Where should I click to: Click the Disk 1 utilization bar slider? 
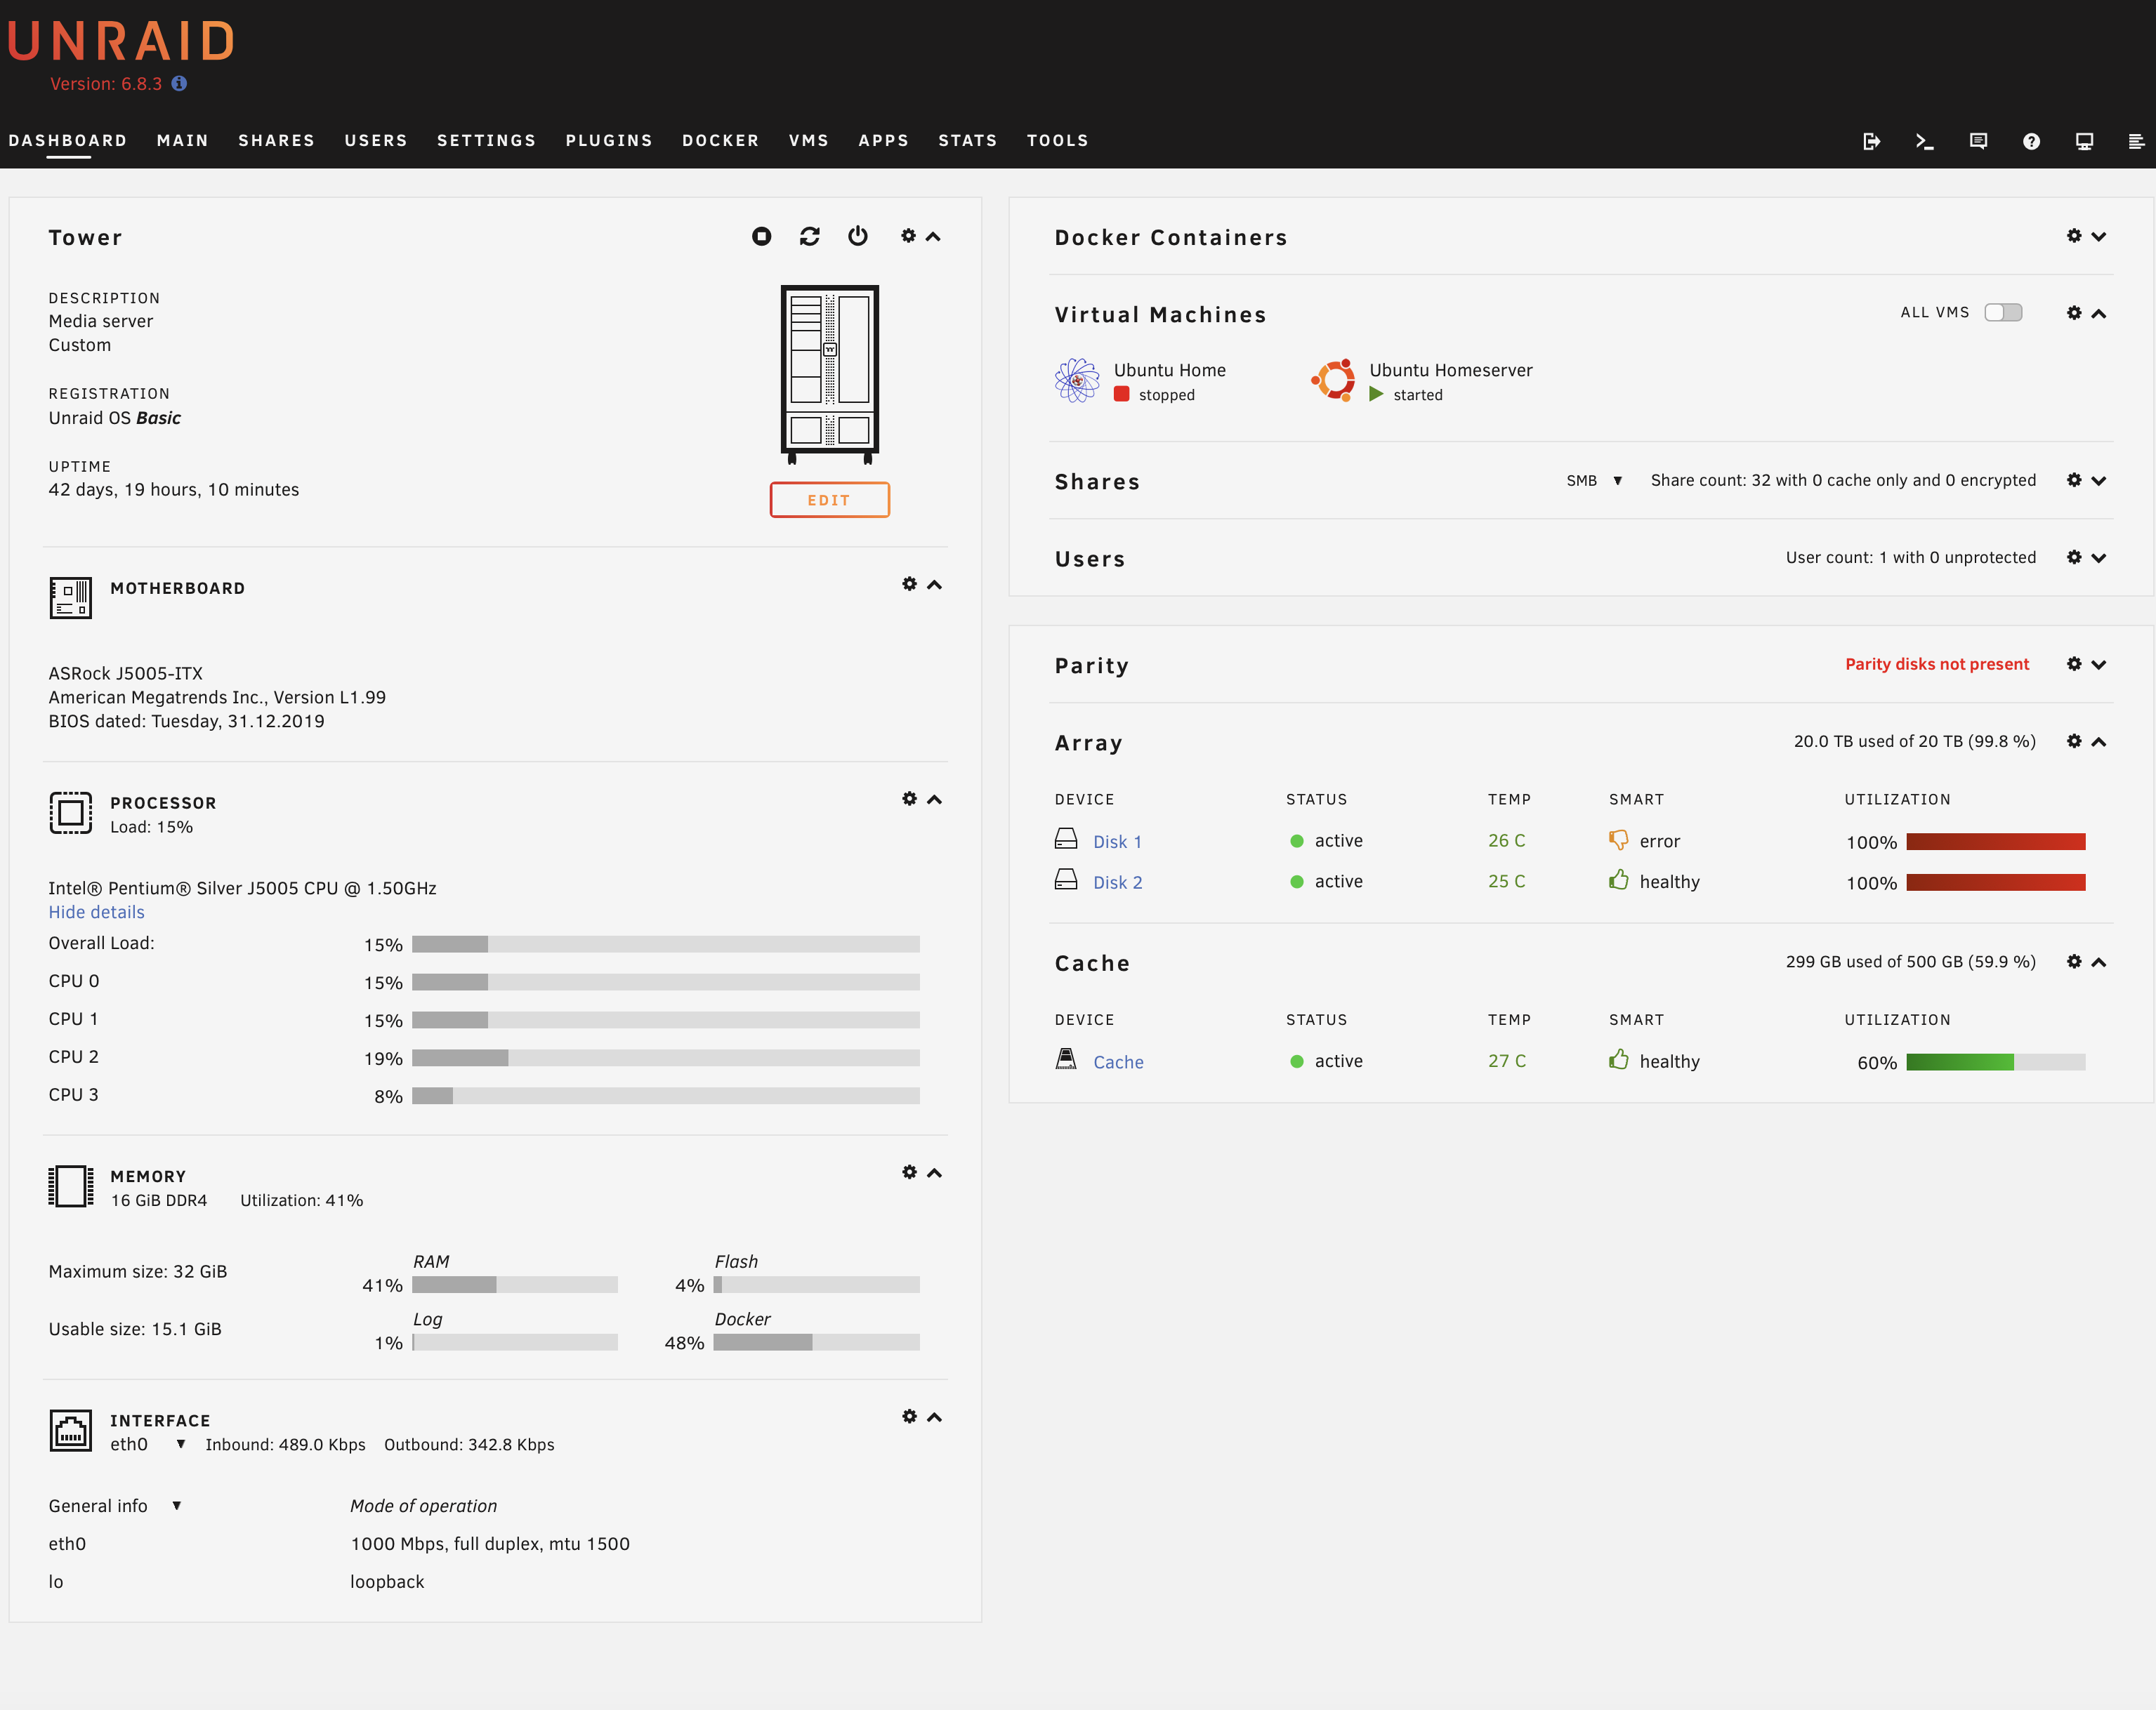click(1995, 840)
